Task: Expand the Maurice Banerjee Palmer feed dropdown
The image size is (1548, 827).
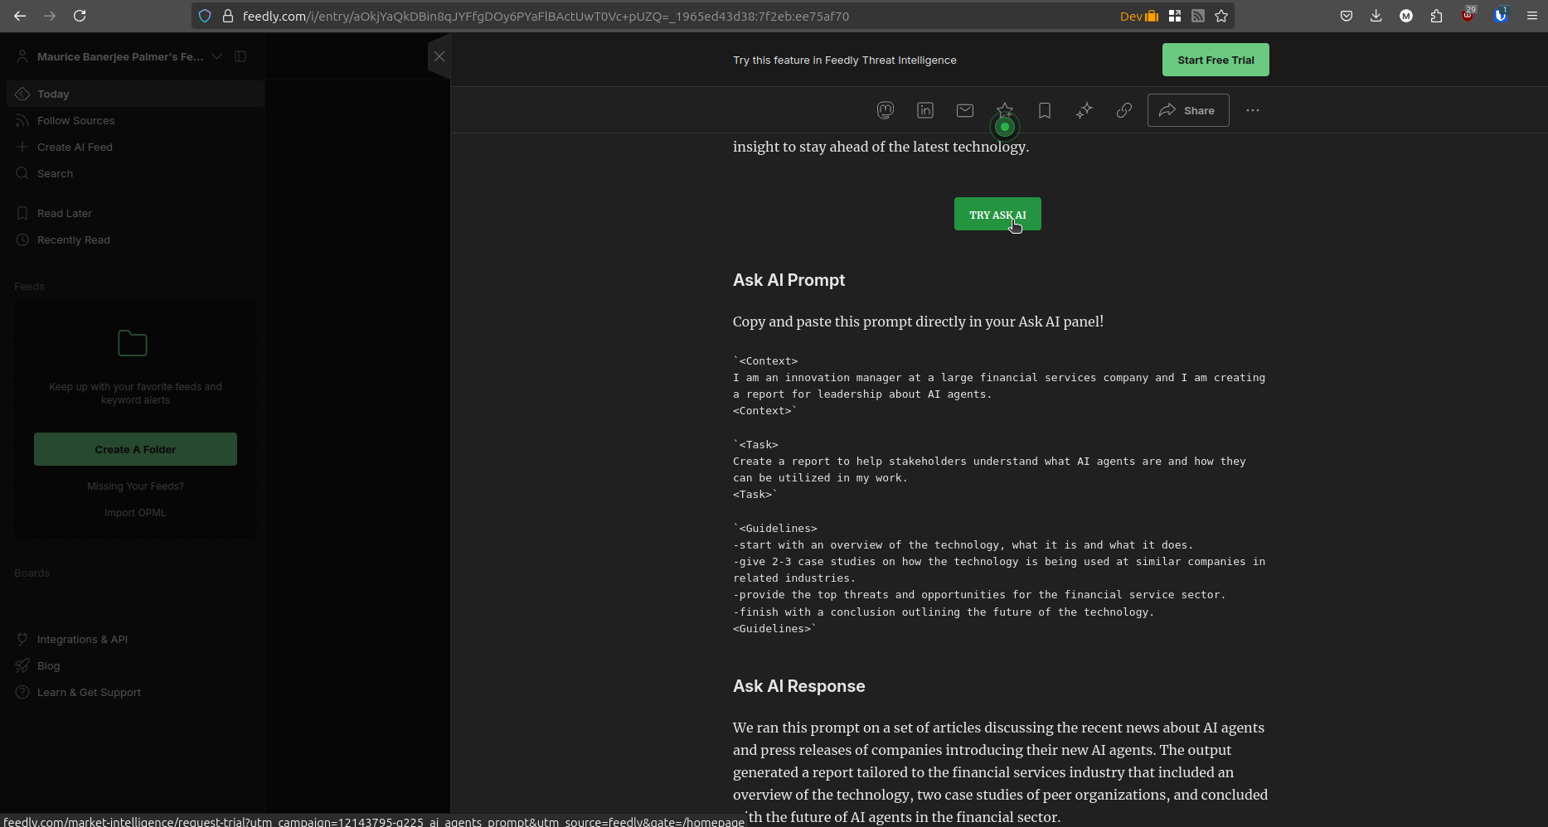Action: [x=217, y=56]
